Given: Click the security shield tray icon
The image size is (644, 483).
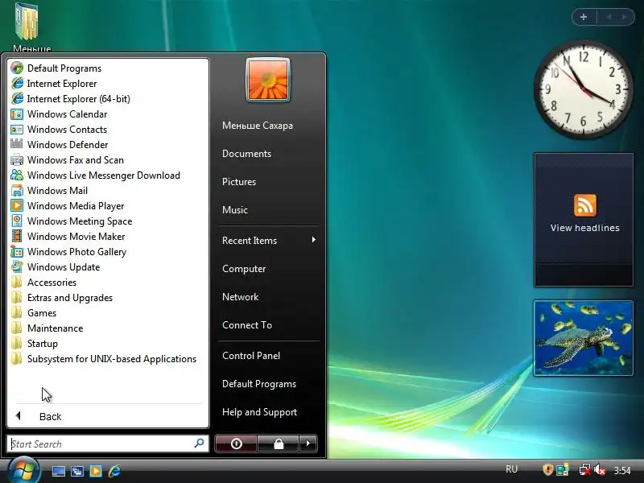Looking at the screenshot, I should pos(547,469).
